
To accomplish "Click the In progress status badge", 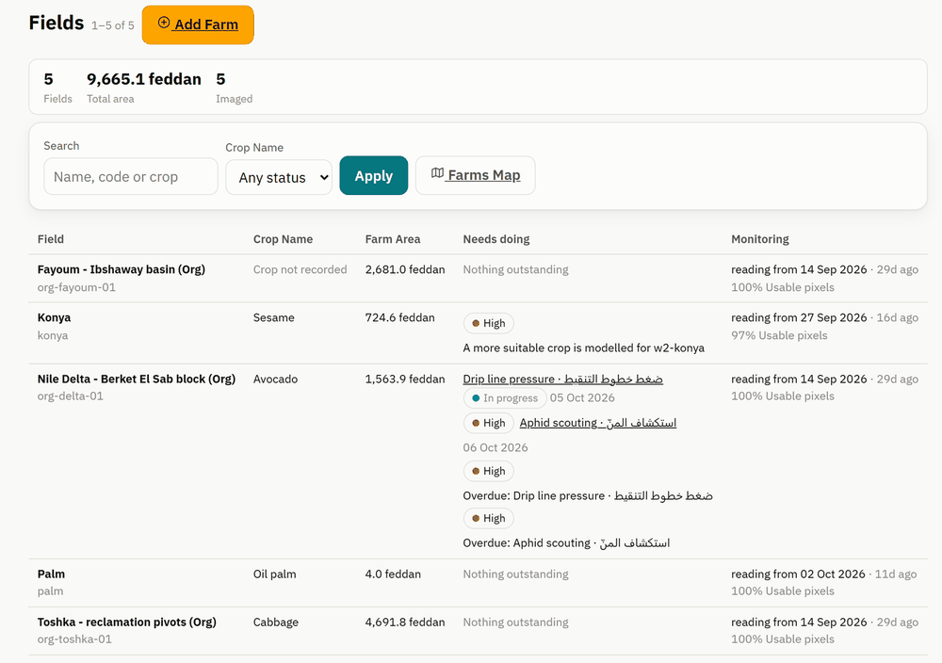I will pyautogui.click(x=505, y=398).
